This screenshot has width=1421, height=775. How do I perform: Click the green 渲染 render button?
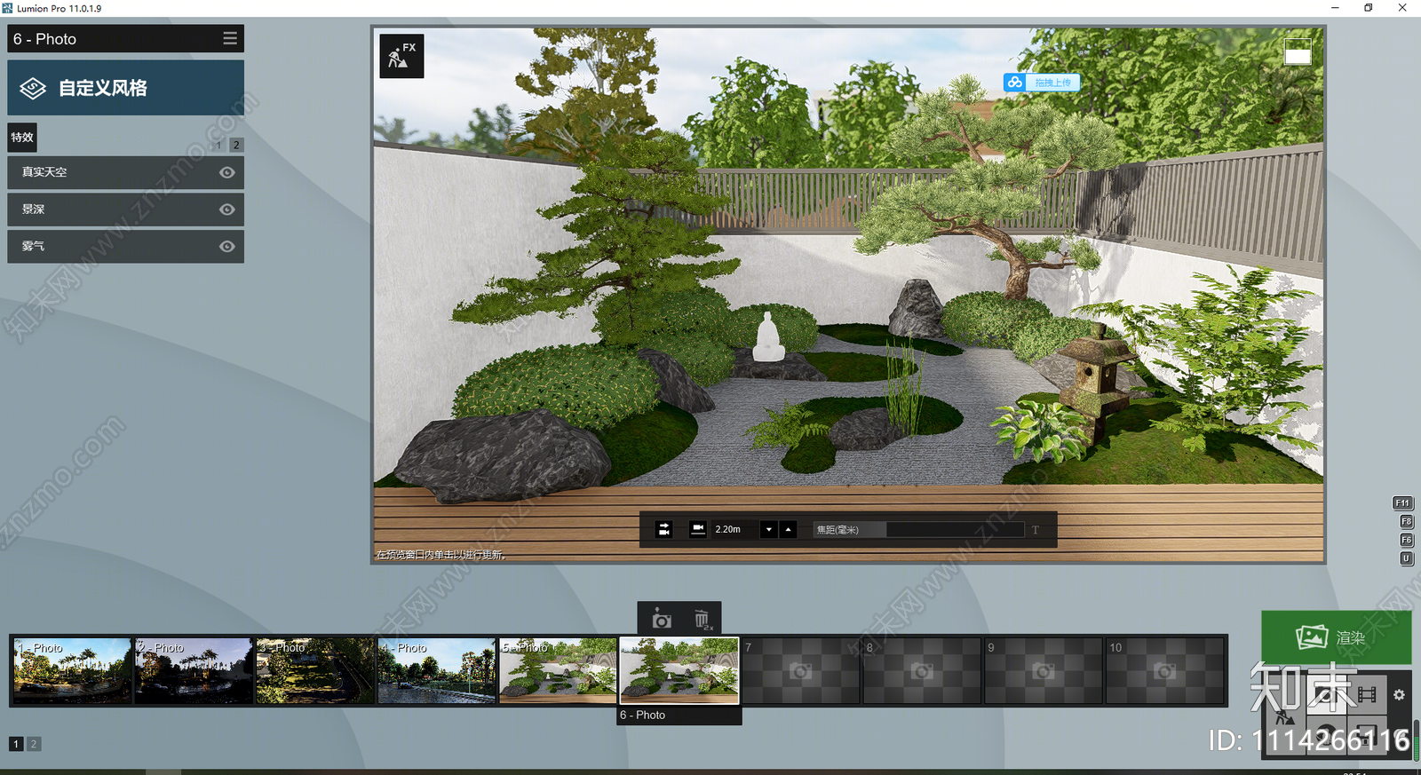[1336, 637]
